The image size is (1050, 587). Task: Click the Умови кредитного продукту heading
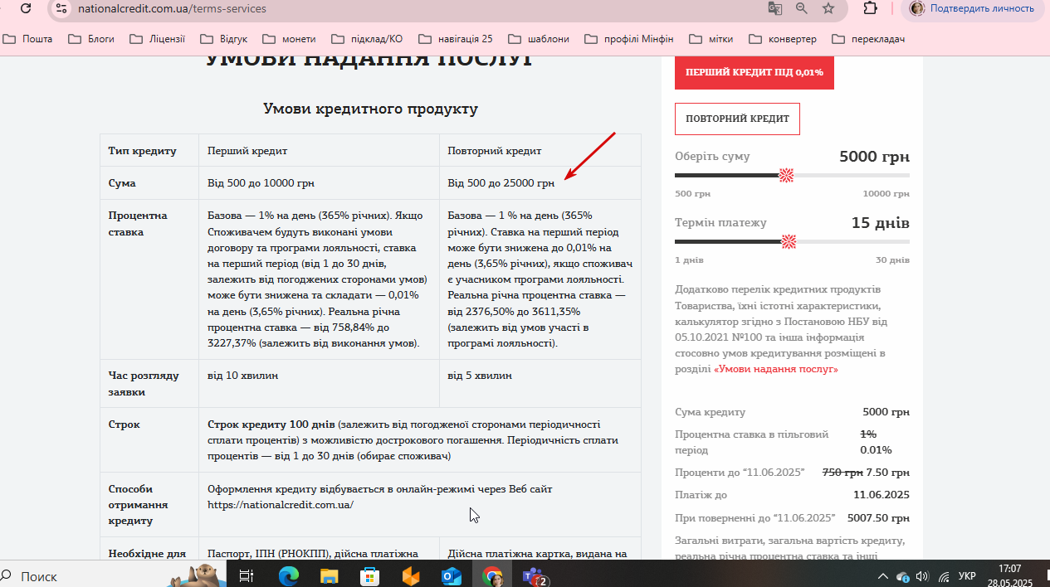tap(370, 109)
